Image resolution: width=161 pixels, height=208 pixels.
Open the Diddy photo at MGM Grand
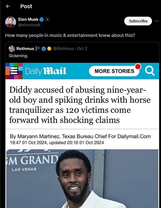tap(82, 178)
